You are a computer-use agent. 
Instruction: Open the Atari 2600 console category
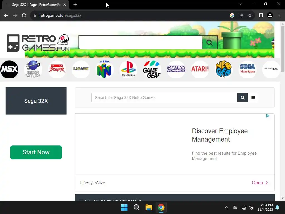200,69
